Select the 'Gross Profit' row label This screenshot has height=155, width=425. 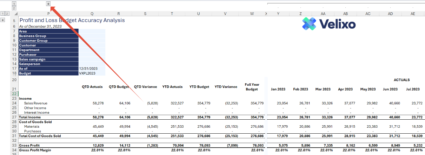coord(30,145)
